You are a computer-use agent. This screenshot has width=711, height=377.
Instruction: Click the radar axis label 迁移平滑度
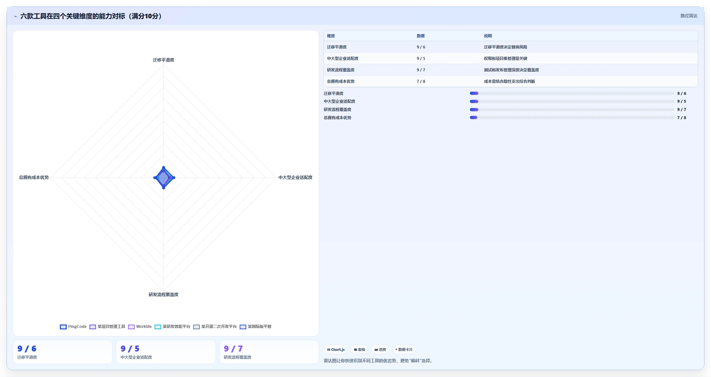(164, 60)
